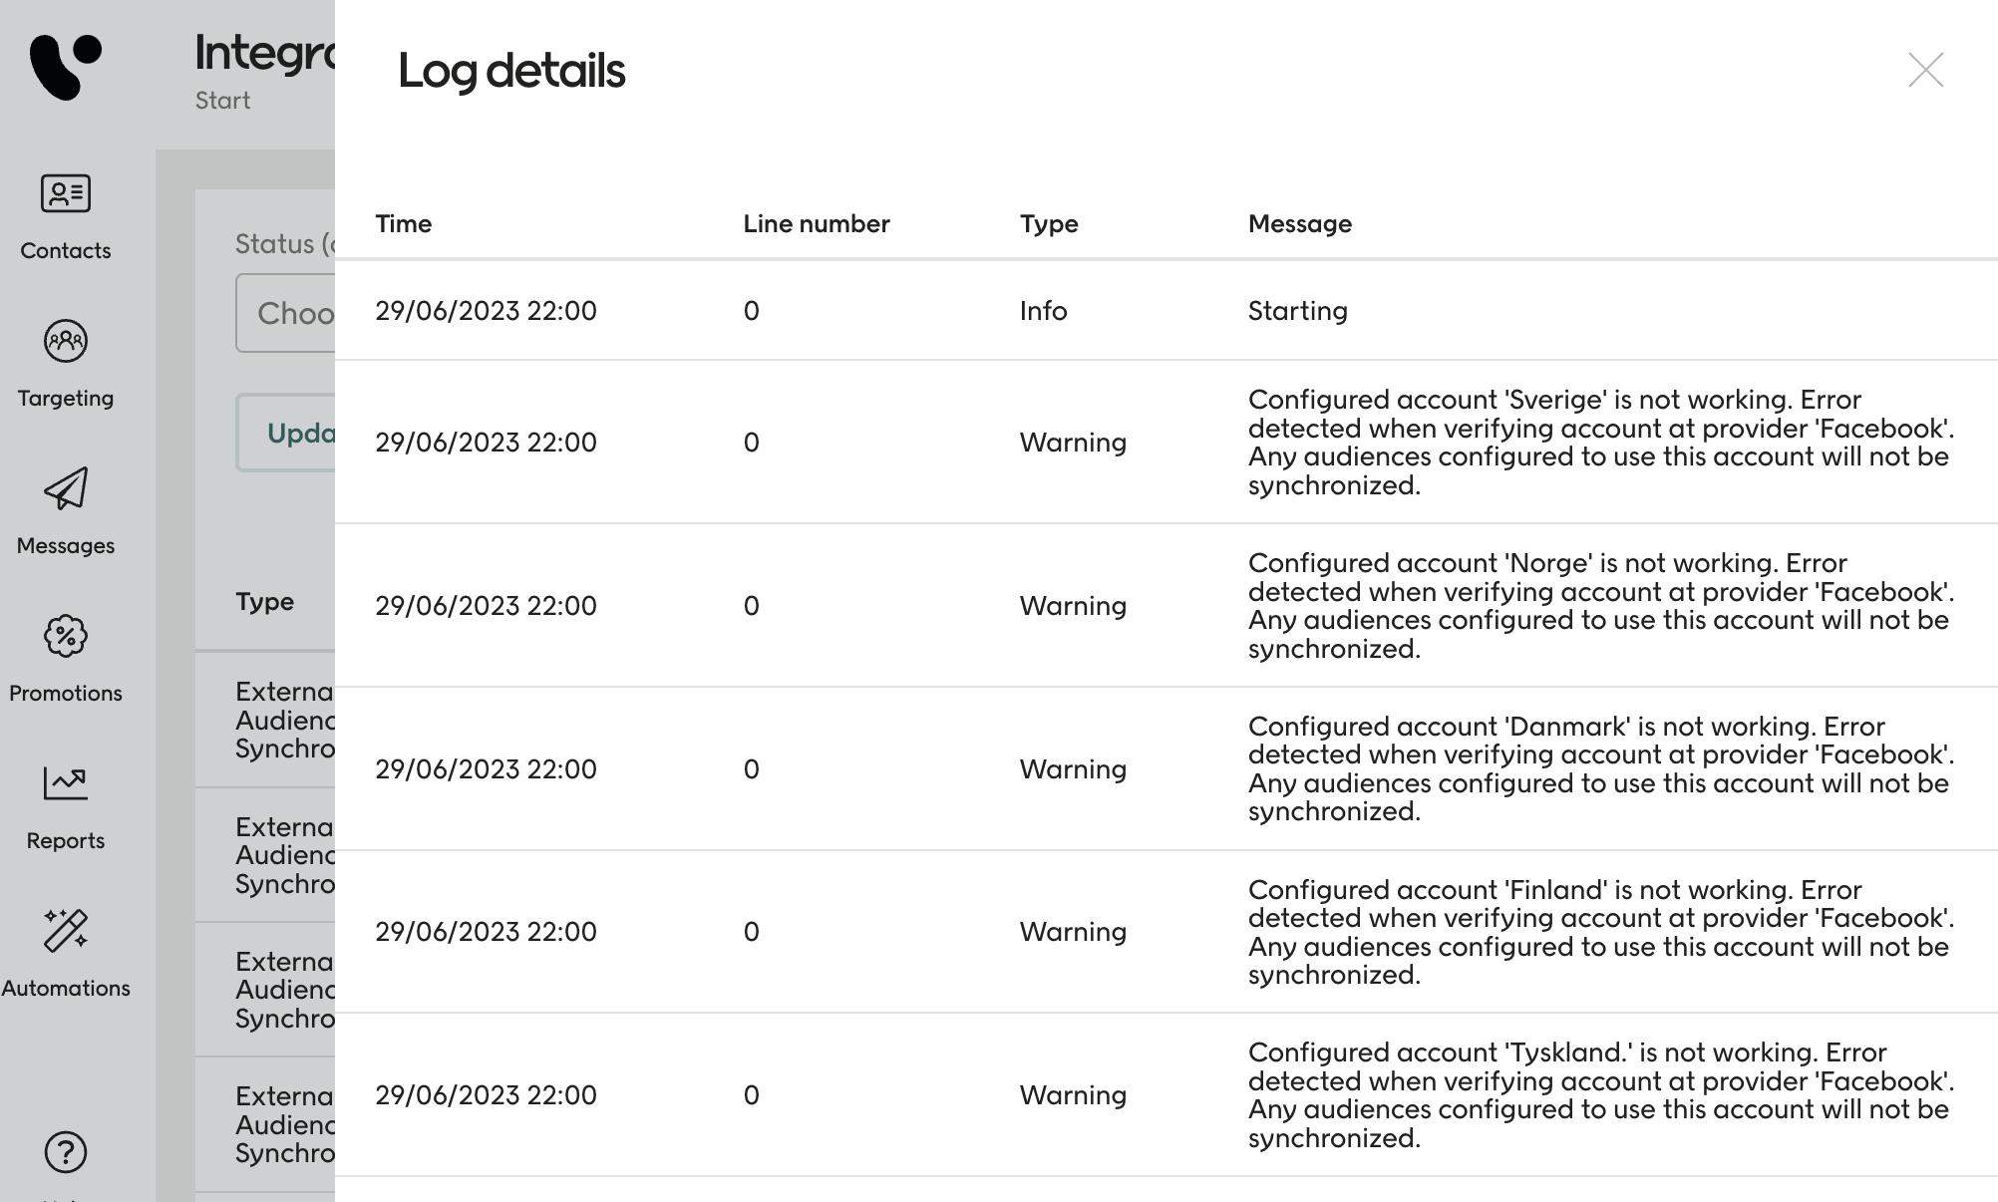Viewport: 1998px width, 1202px height.
Task: Sort logs by the Message column
Action: pyautogui.click(x=1299, y=223)
